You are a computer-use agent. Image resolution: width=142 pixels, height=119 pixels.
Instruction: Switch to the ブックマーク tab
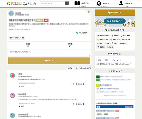pos(117,60)
